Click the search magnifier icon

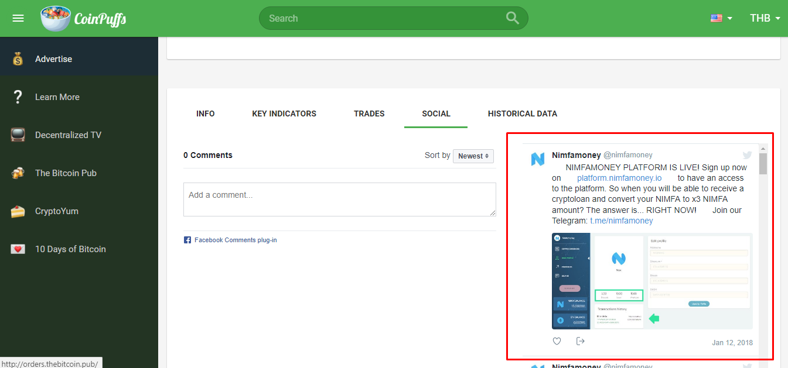[x=513, y=18]
